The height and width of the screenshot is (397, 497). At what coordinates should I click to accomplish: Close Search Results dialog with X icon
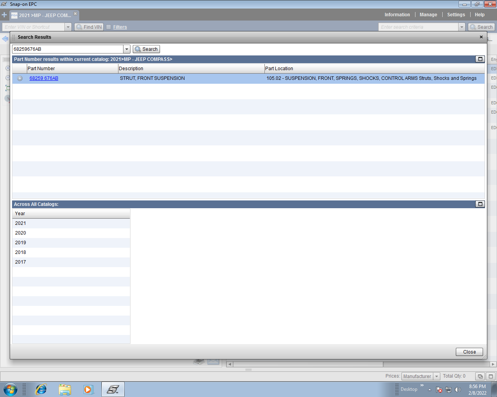[x=481, y=37]
